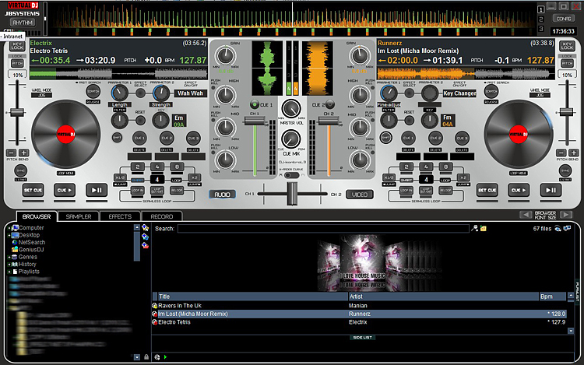Image resolution: width=584 pixels, height=365 pixels.
Task: Expand the Computer tree node
Action: coord(9,228)
